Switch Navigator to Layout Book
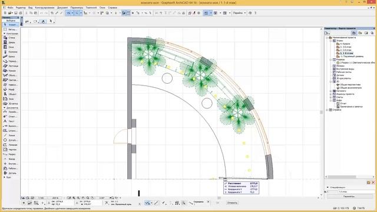This screenshot has height=212, width=377. (x=366, y=33)
